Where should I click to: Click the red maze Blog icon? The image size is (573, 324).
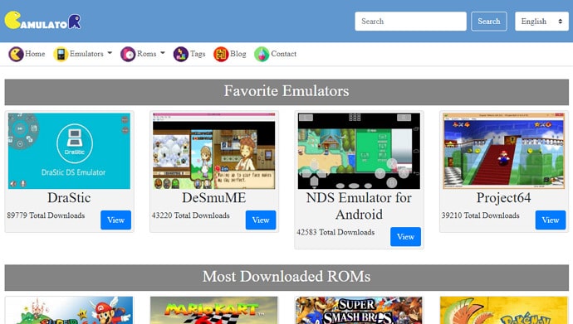click(x=221, y=54)
